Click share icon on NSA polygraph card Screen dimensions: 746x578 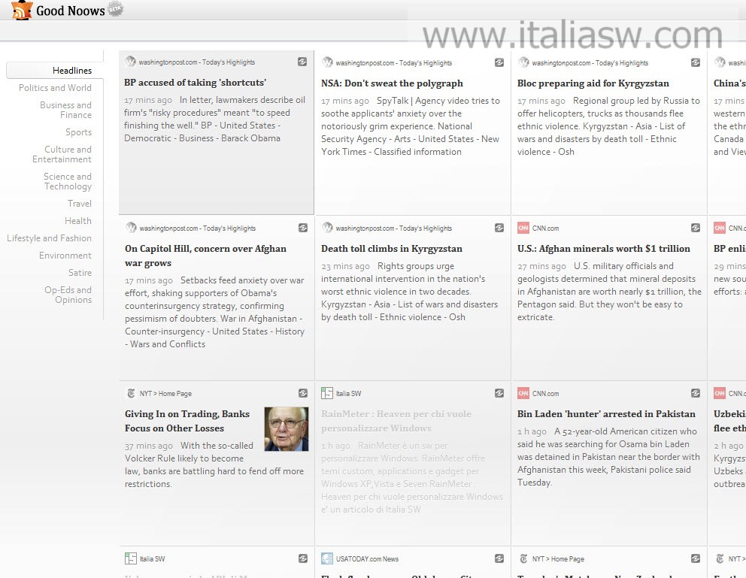point(499,62)
